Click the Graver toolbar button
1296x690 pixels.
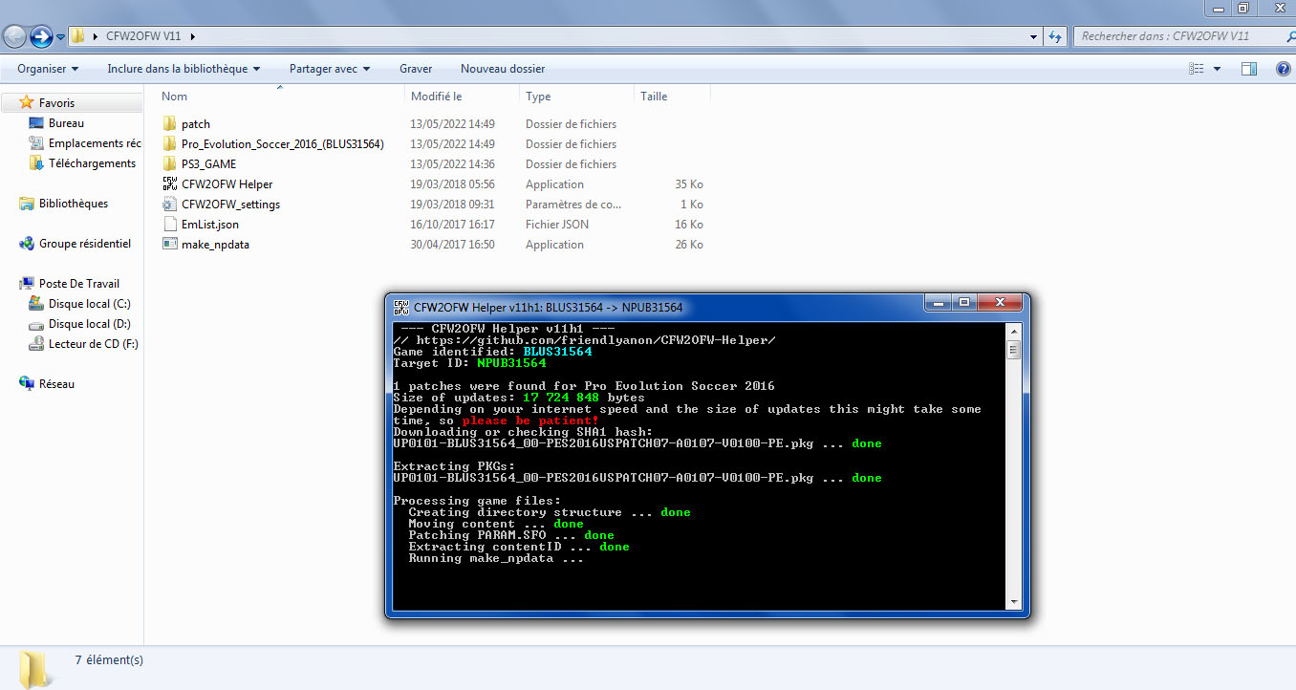(416, 69)
